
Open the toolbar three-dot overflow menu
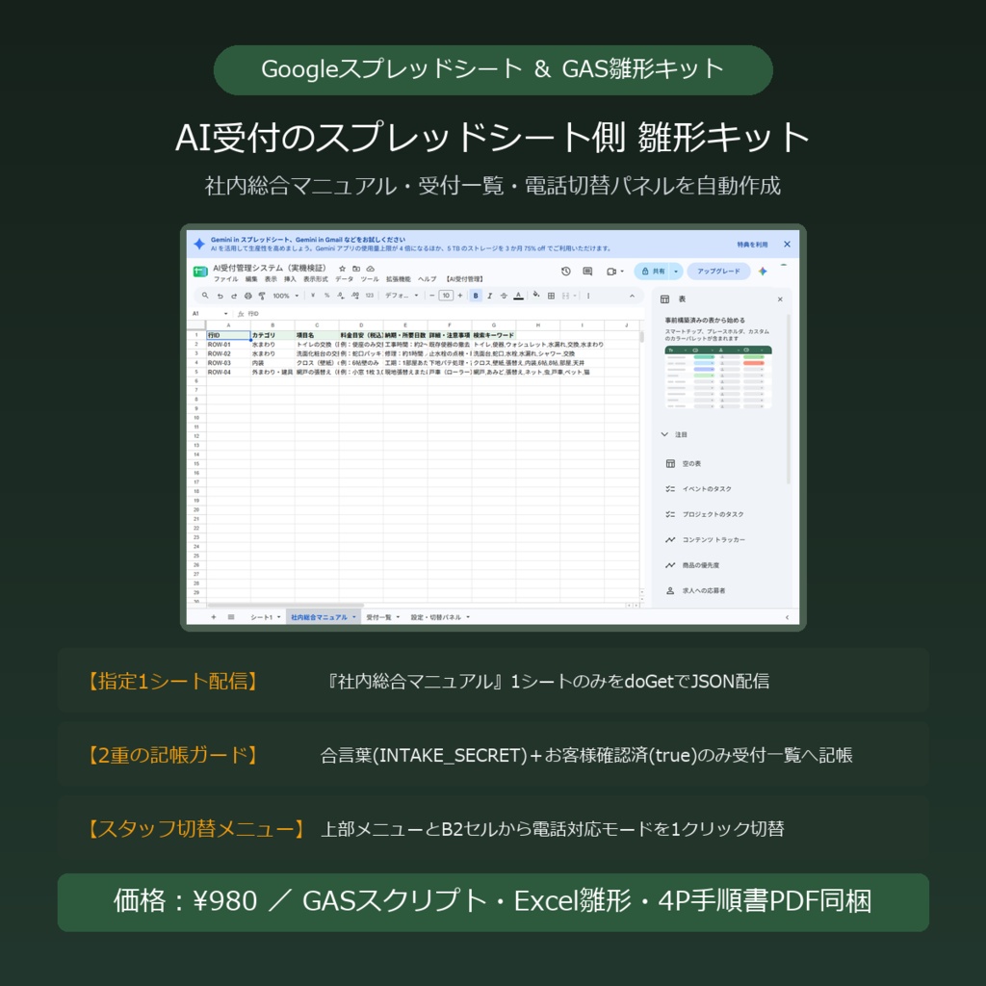click(588, 296)
